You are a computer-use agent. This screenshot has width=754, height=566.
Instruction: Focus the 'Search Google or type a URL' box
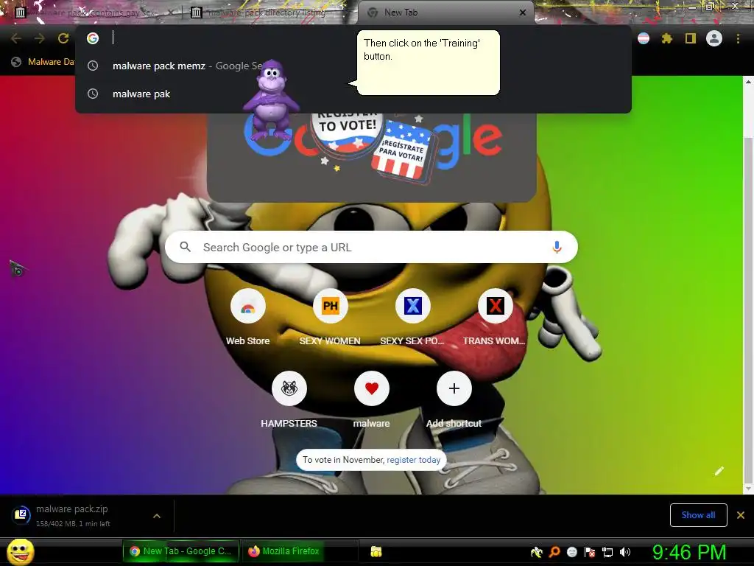[371, 247]
